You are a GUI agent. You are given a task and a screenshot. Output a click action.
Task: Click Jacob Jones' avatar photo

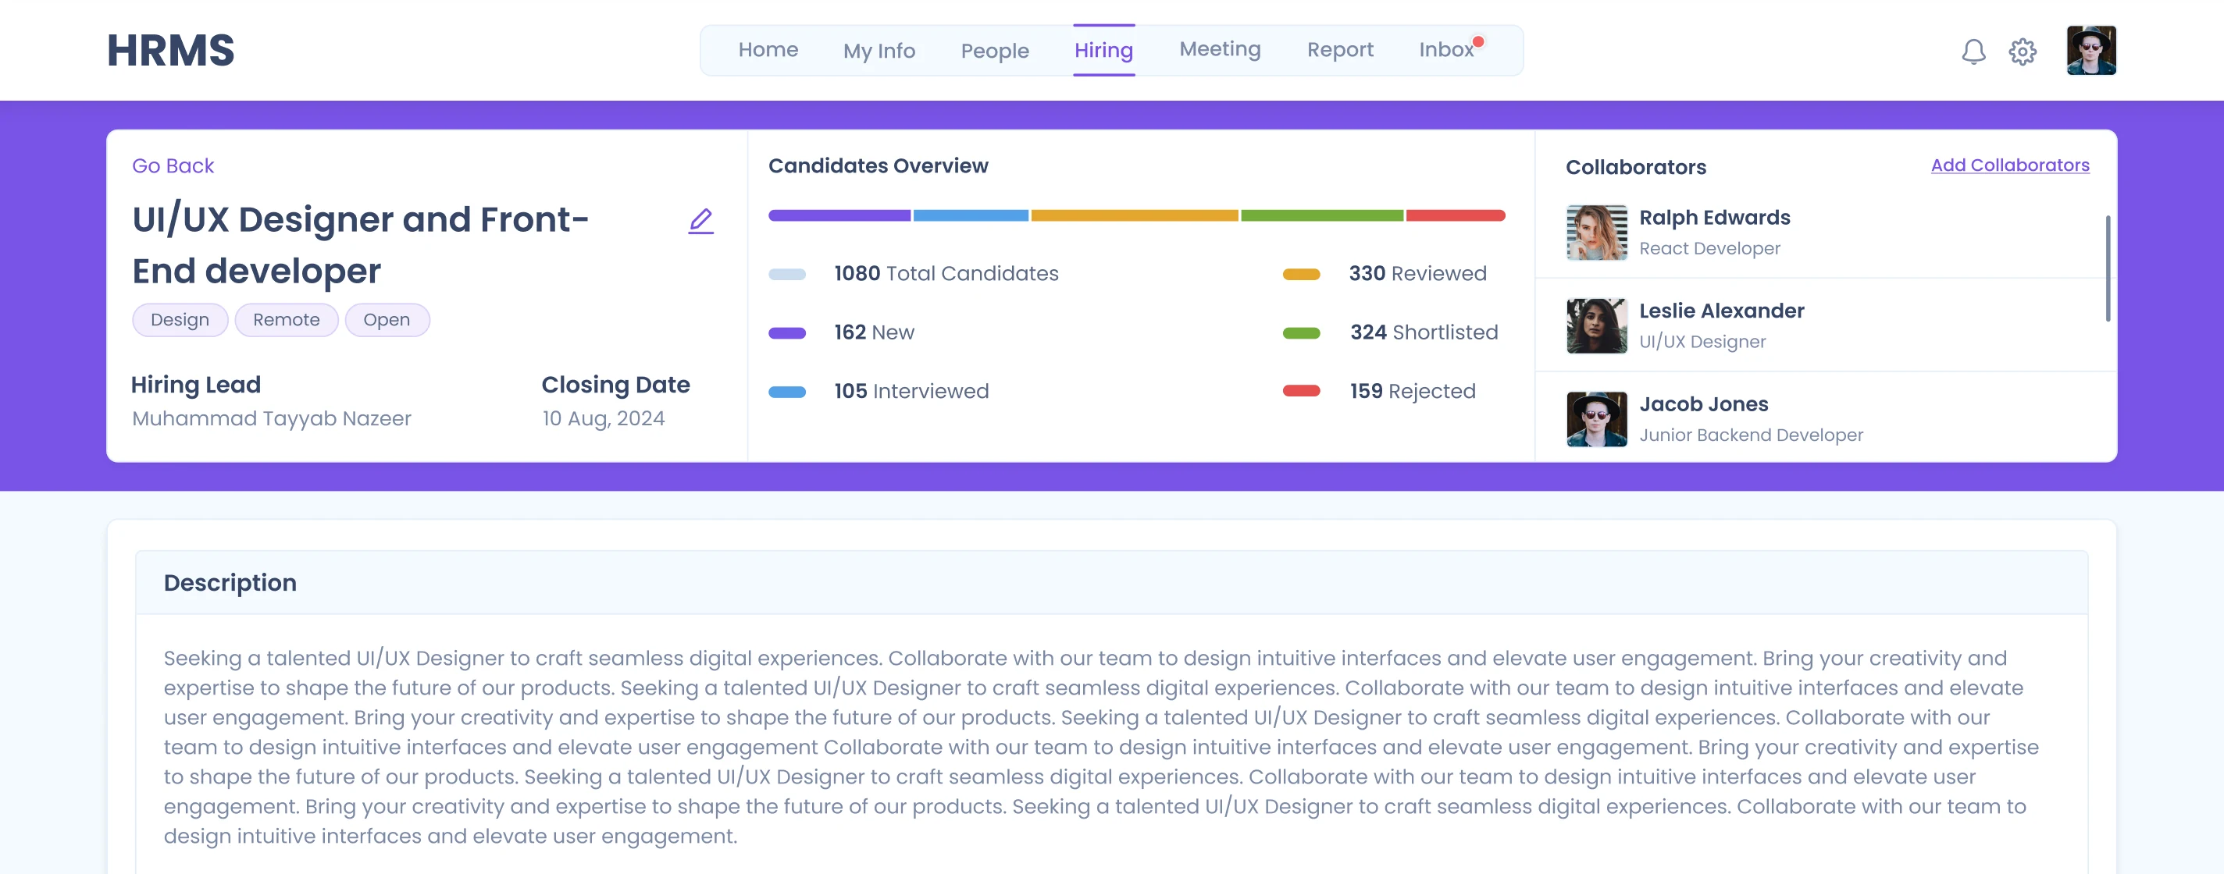click(x=1596, y=419)
